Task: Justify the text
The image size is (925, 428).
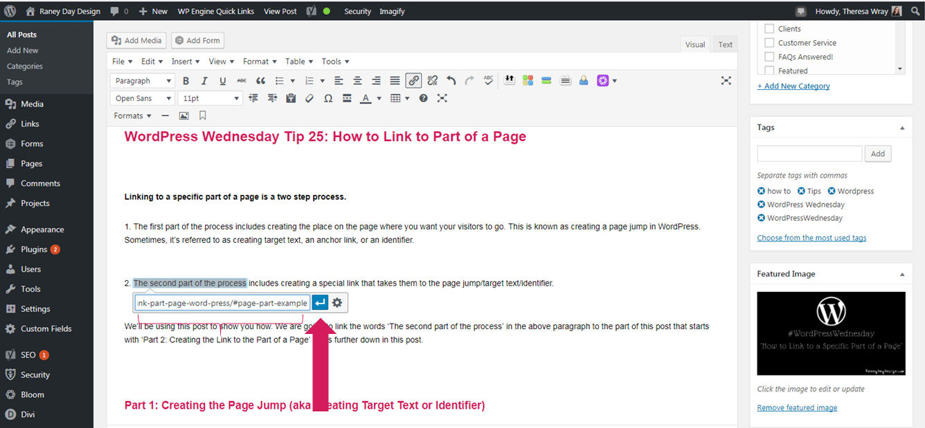Action: (x=395, y=81)
